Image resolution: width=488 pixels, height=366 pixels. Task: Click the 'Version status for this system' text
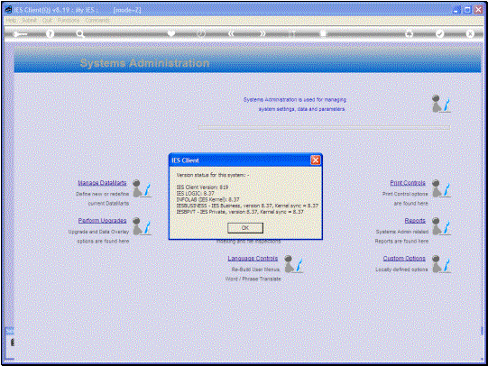pyautogui.click(x=213, y=175)
